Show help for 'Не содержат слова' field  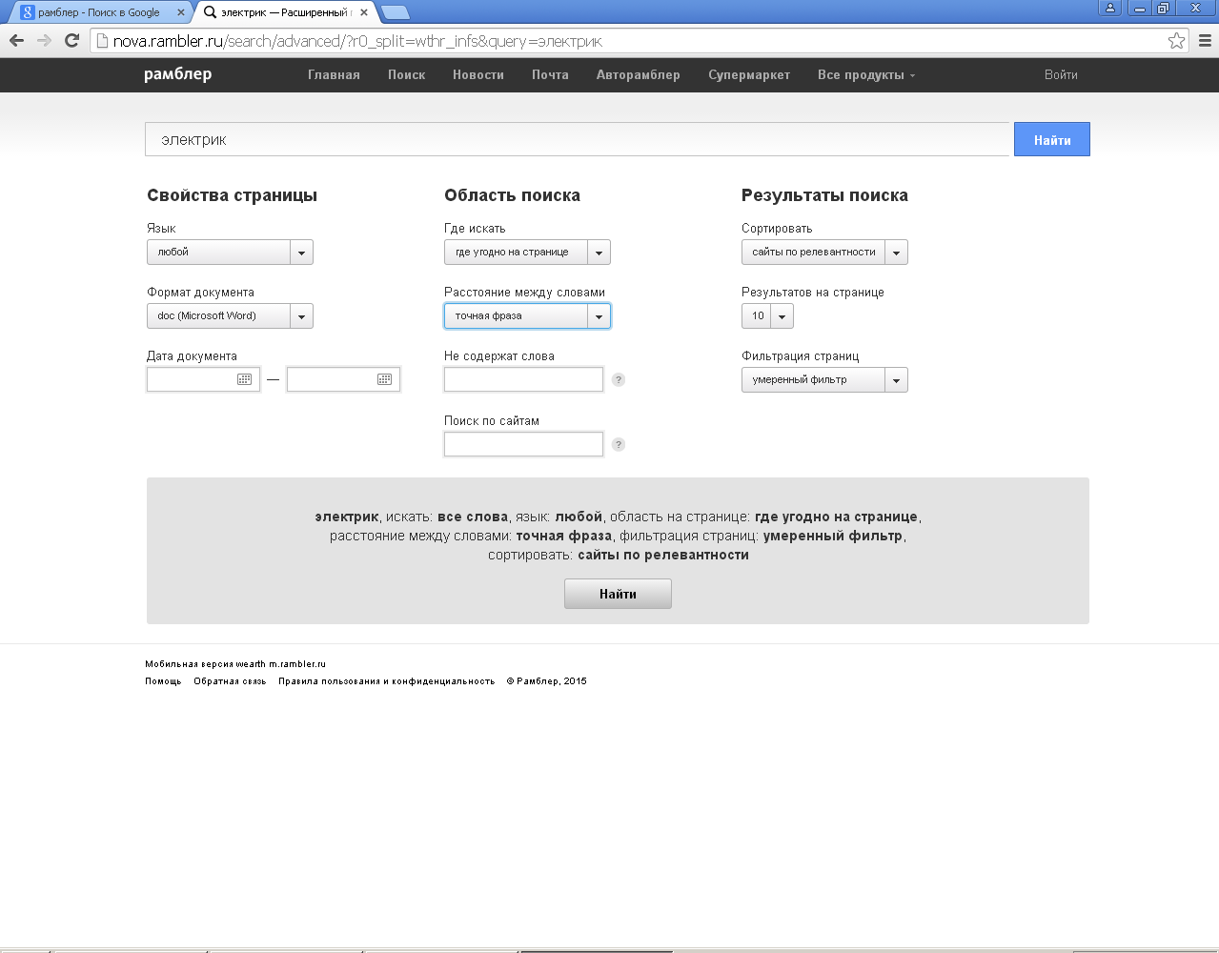[x=619, y=379]
